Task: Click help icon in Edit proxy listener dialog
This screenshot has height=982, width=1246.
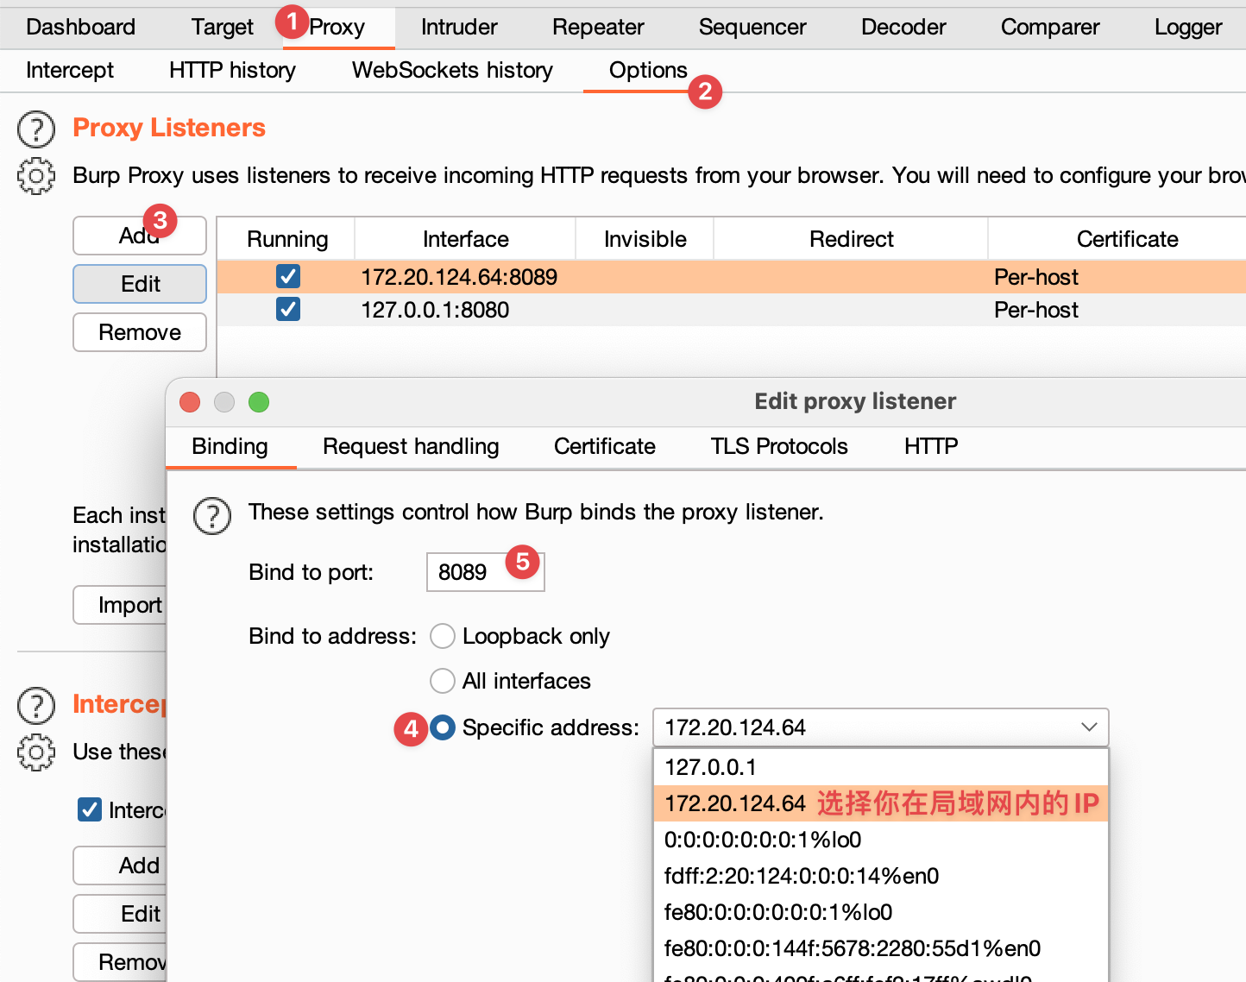Action: [212, 515]
